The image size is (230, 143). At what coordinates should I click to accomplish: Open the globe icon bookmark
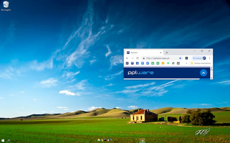point(173,63)
